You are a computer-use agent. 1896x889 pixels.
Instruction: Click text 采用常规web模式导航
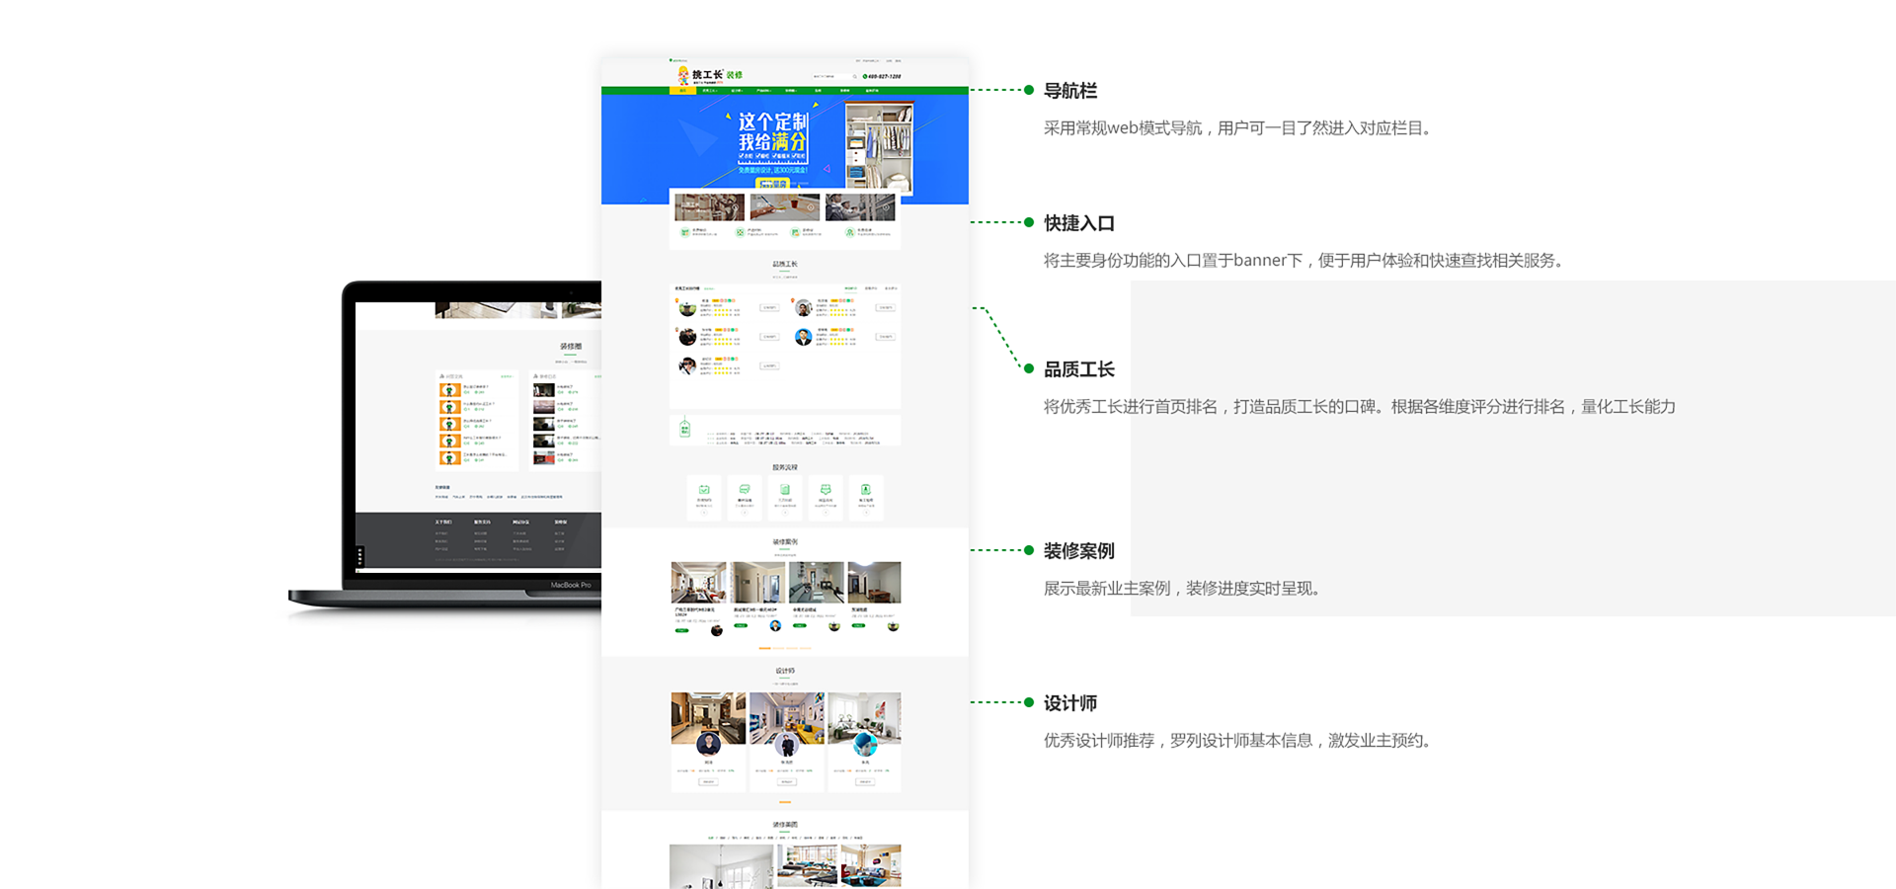coord(1123,128)
